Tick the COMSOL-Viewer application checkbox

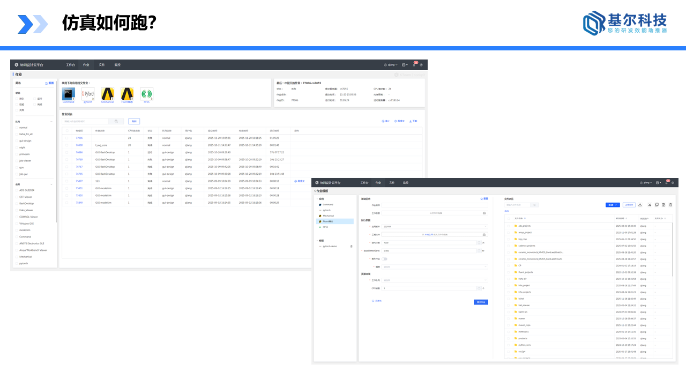point(17,217)
